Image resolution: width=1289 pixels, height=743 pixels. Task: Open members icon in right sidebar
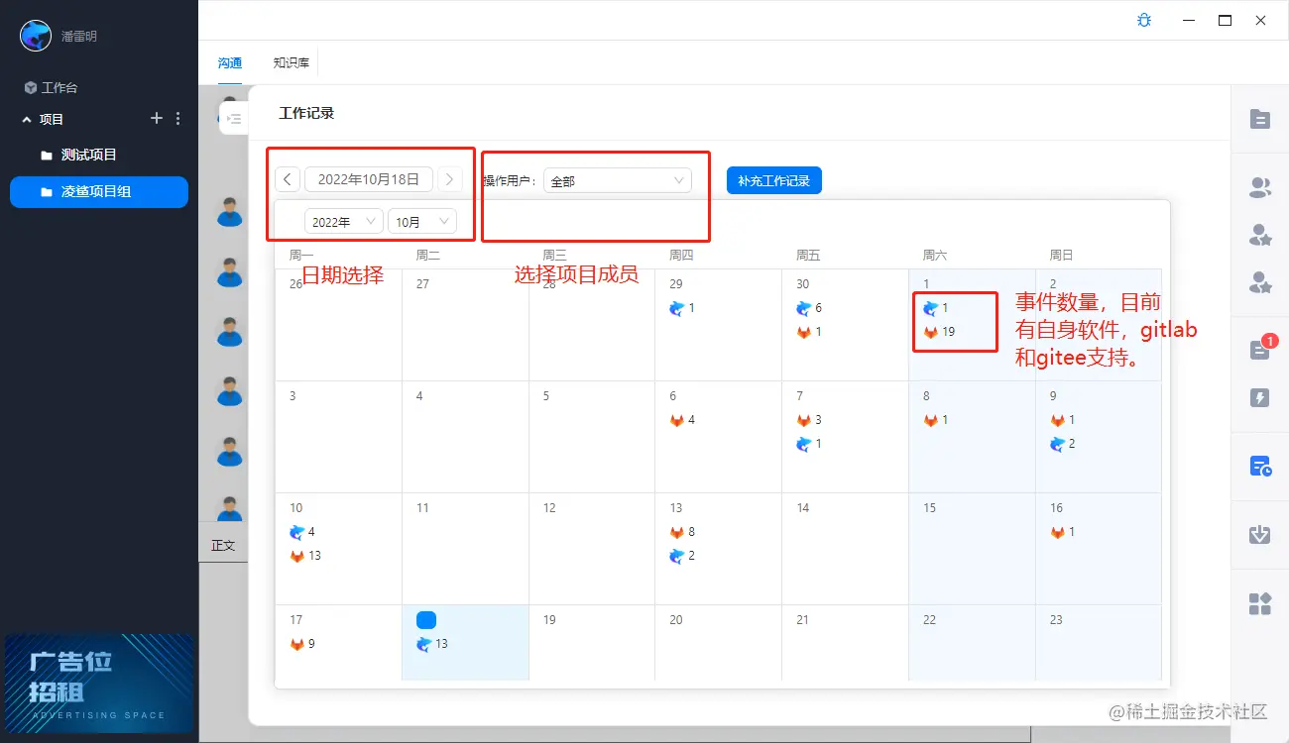tap(1260, 186)
